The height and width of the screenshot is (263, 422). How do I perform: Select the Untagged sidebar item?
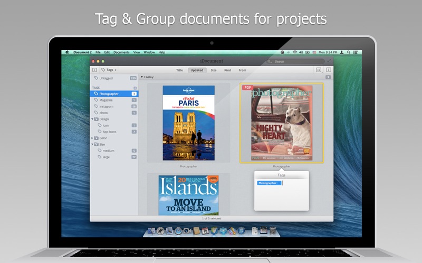pyautogui.click(x=105, y=78)
